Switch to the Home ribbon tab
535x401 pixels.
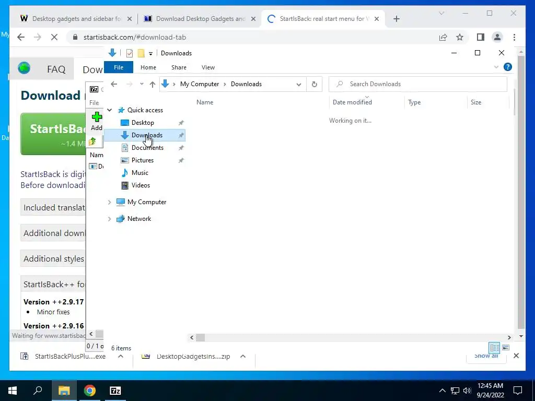(x=148, y=67)
